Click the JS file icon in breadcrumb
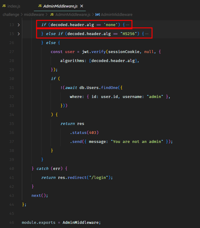200x228 pixels. point(52,14)
